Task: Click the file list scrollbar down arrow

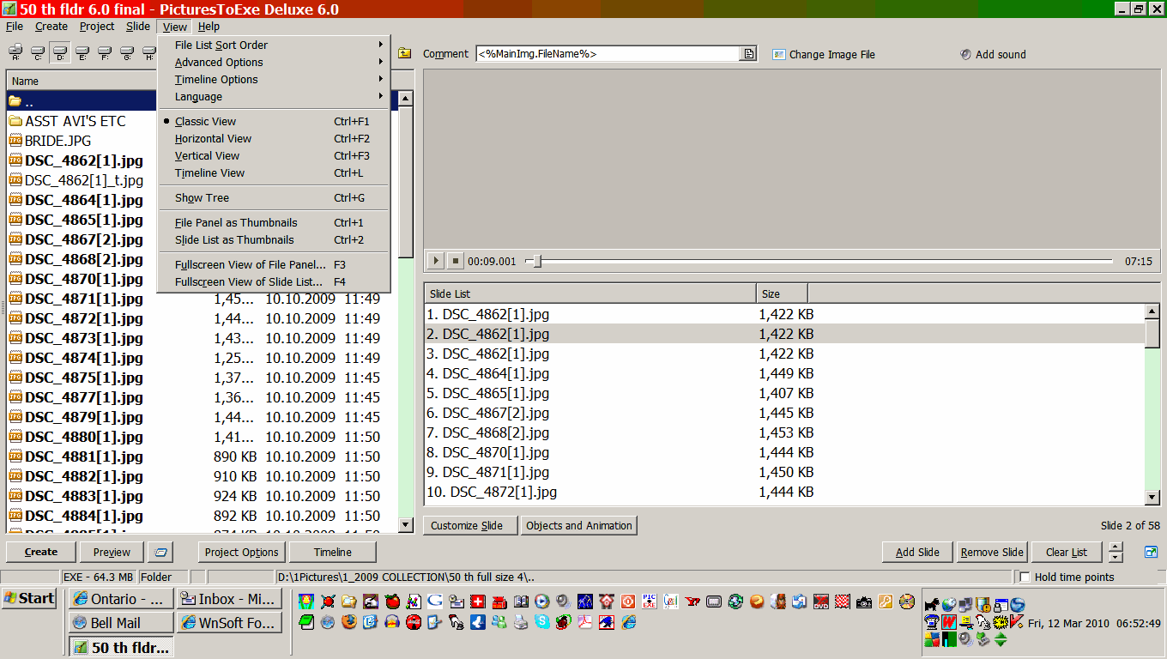Action: tap(406, 524)
